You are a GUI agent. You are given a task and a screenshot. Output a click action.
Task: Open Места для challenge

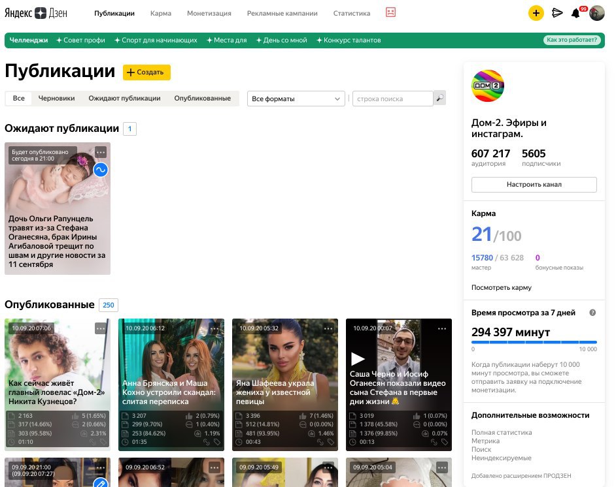click(227, 40)
